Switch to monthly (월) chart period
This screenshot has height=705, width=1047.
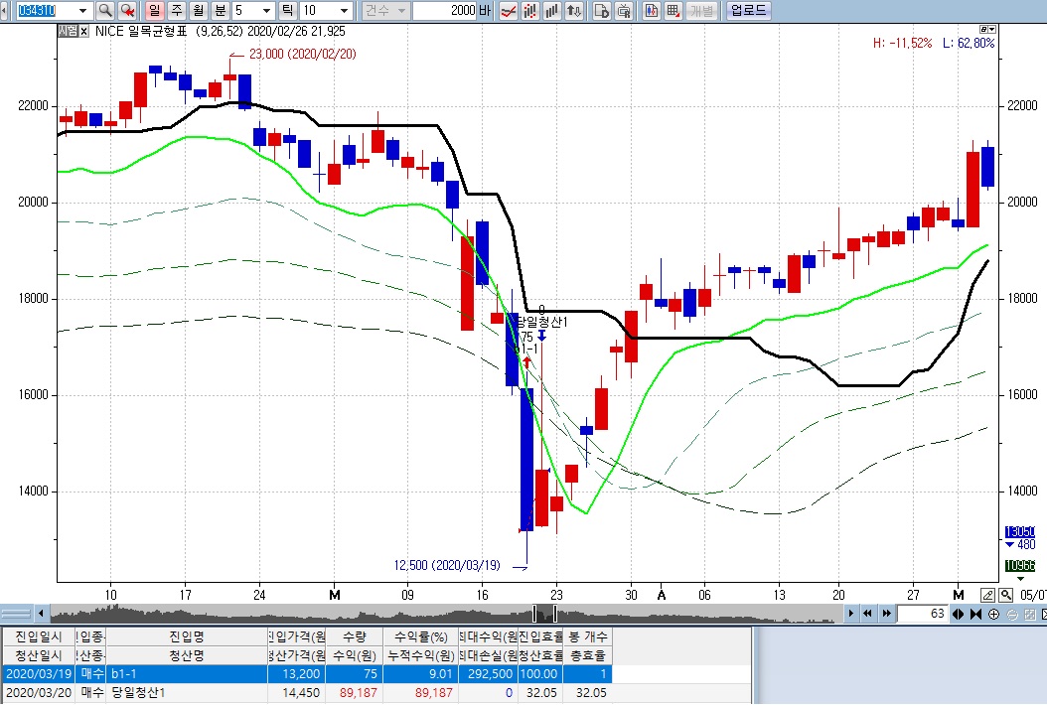click(199, 11)
